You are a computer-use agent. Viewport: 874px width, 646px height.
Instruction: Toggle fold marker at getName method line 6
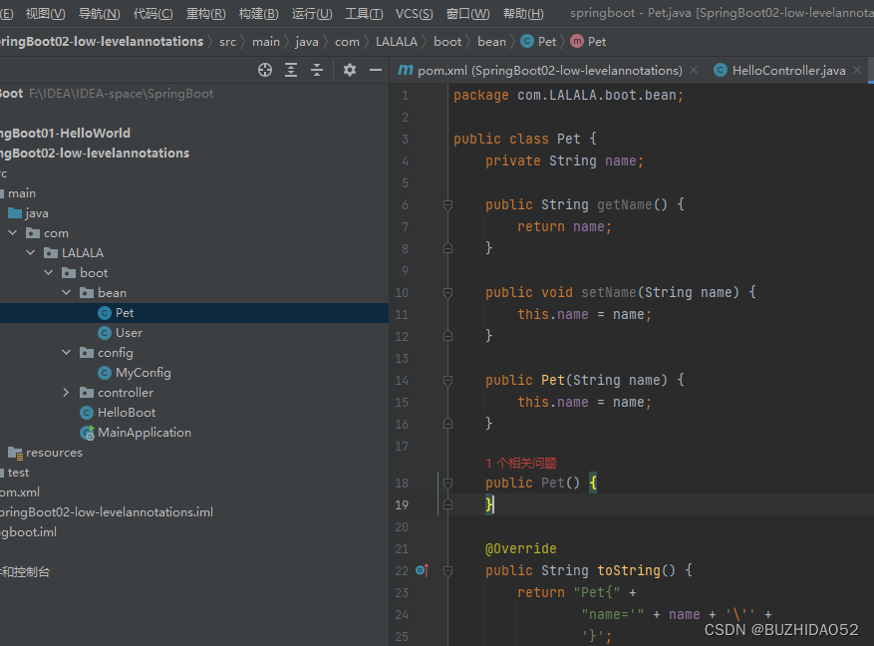click(447, 205)
